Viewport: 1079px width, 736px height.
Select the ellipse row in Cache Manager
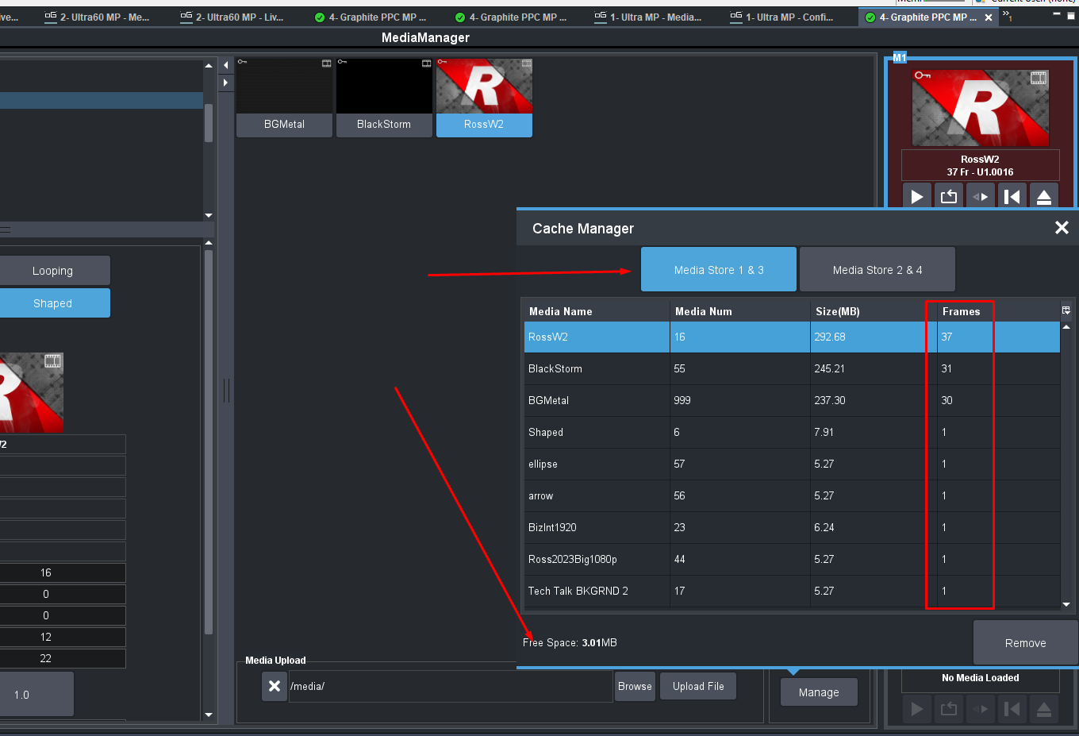(792, 464)
